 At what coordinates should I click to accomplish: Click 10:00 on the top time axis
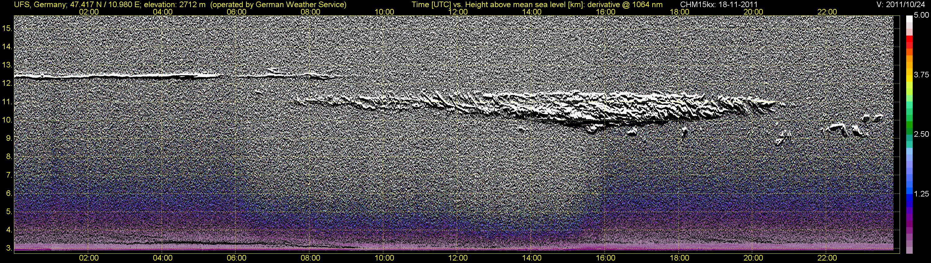384,12
